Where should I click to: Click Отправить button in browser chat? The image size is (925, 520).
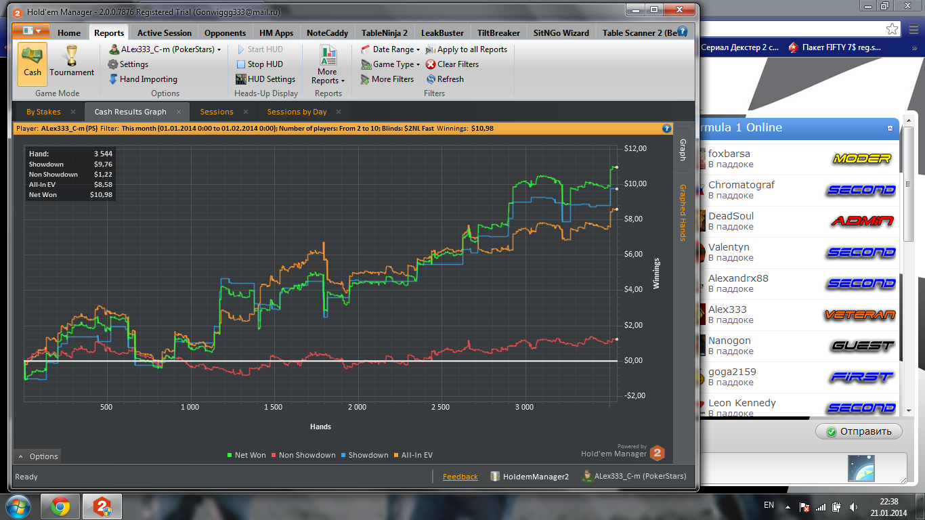[x=859, y=431]
